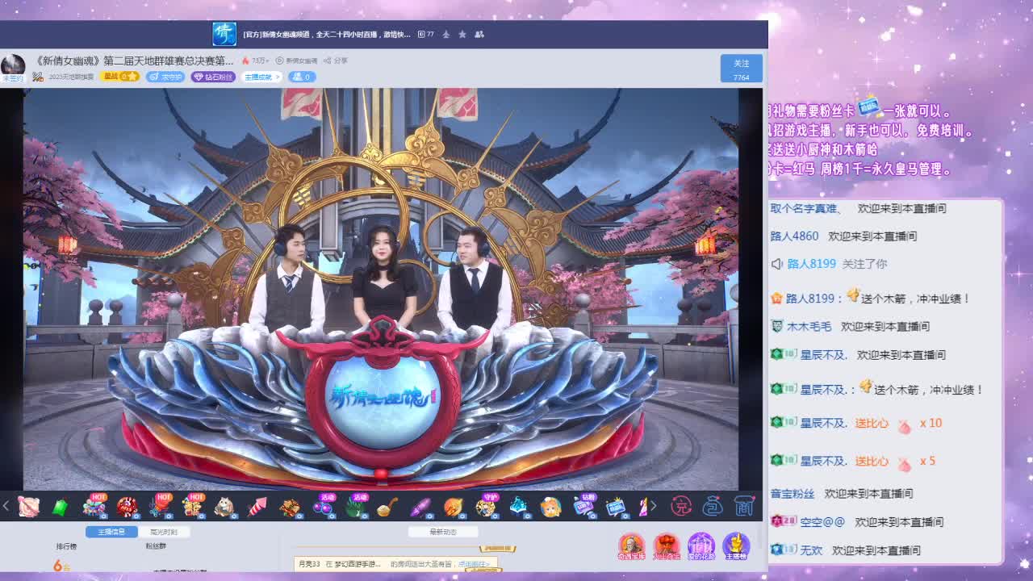Select the purple grapes activity gift
Screen dimensions: 1033x581
pos(324,506)
